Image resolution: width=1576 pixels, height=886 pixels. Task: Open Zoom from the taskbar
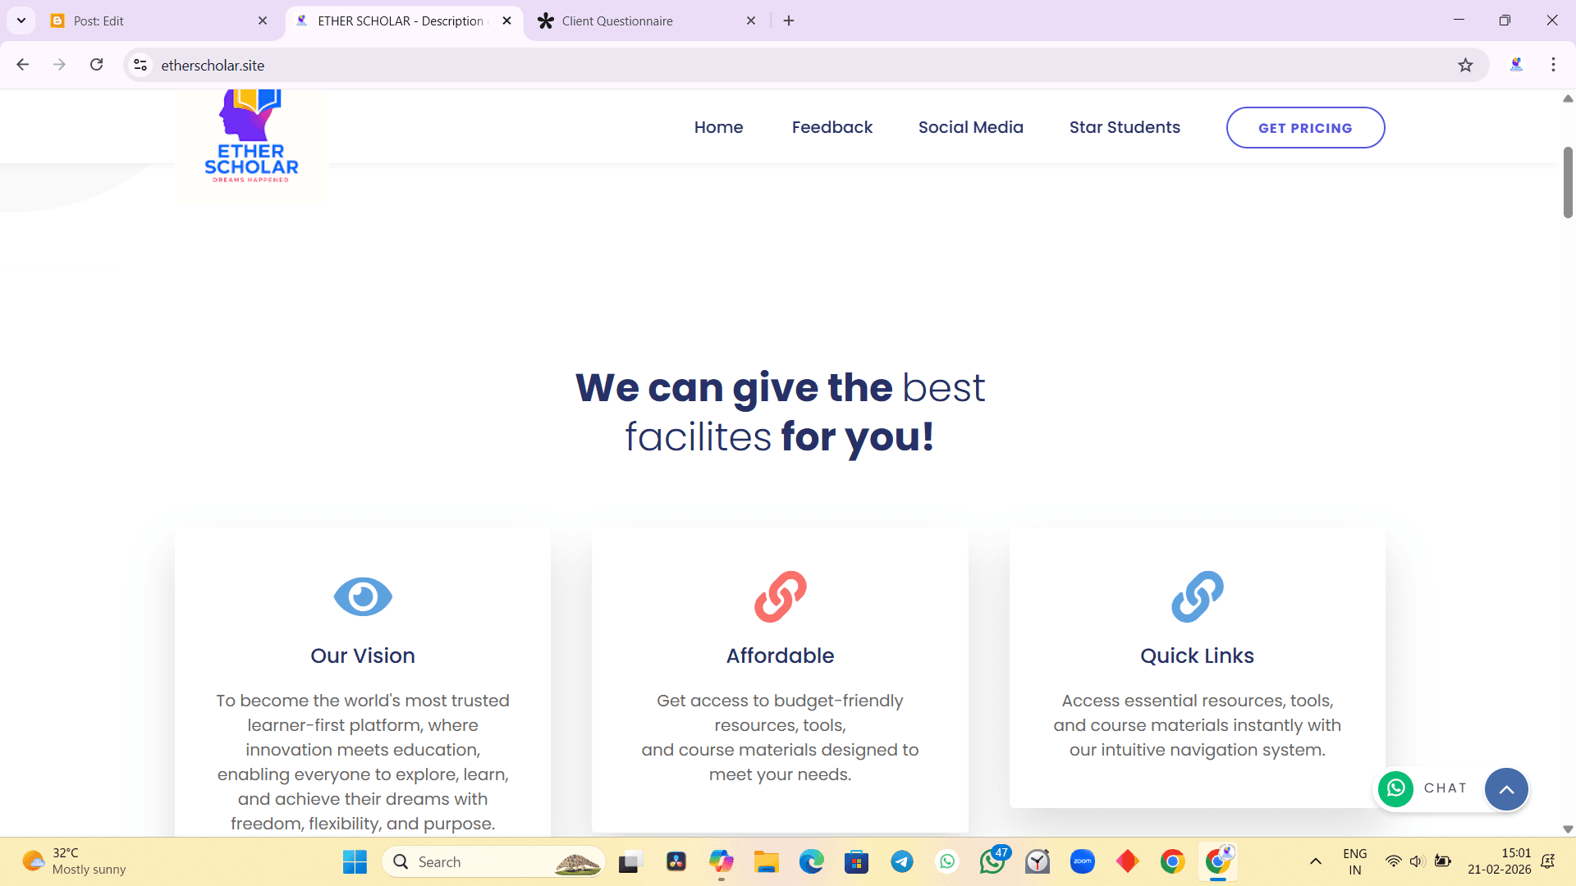click(x=1082, y=861)
